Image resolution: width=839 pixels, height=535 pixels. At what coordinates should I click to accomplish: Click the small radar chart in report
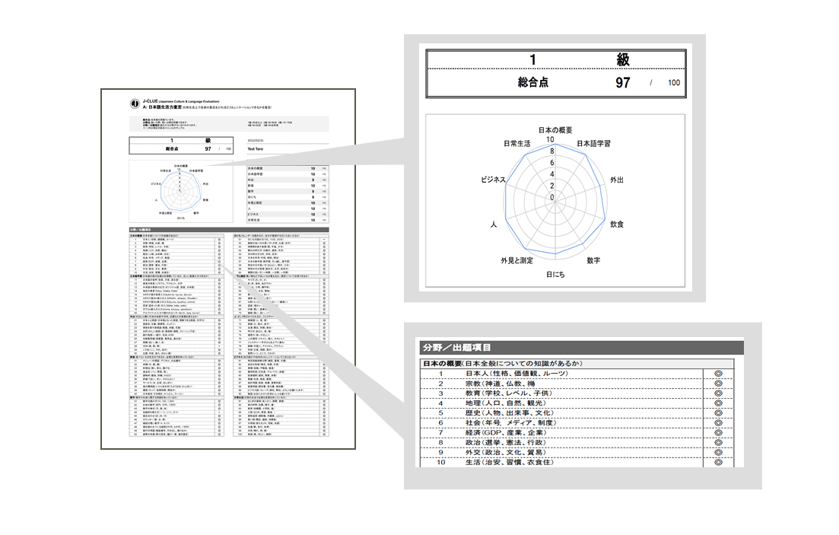point(181,192)
